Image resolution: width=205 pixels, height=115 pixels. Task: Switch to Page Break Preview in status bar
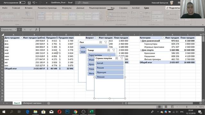[172, 107]
